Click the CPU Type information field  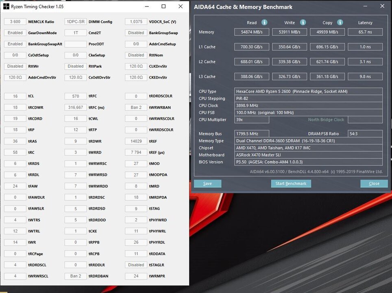coord(309,92)
